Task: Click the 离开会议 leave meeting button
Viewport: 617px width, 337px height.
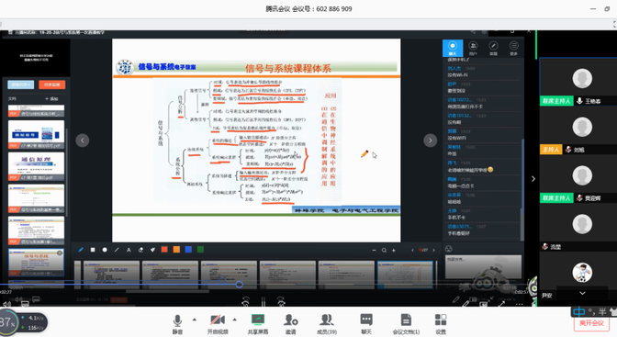Action: click(x=591, y=323)
